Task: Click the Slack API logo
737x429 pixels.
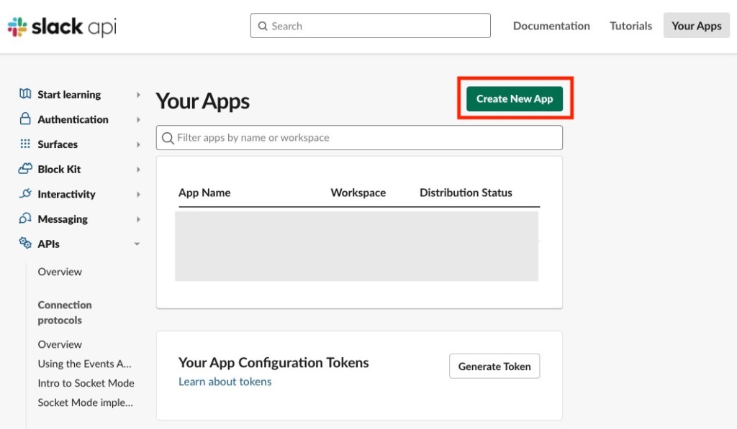Action: [x=62, y=27]
